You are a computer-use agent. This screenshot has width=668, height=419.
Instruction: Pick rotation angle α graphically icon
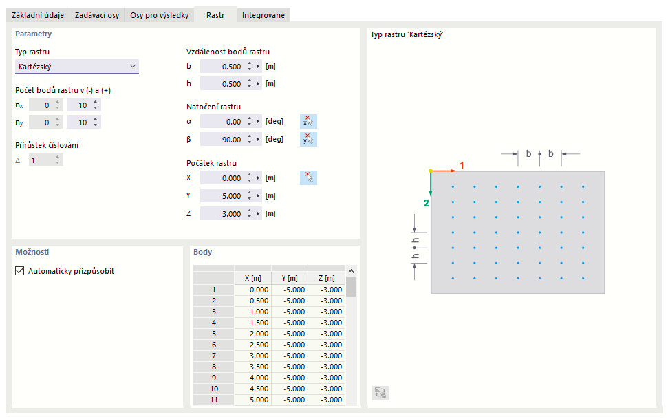click(x=308, y=122)
